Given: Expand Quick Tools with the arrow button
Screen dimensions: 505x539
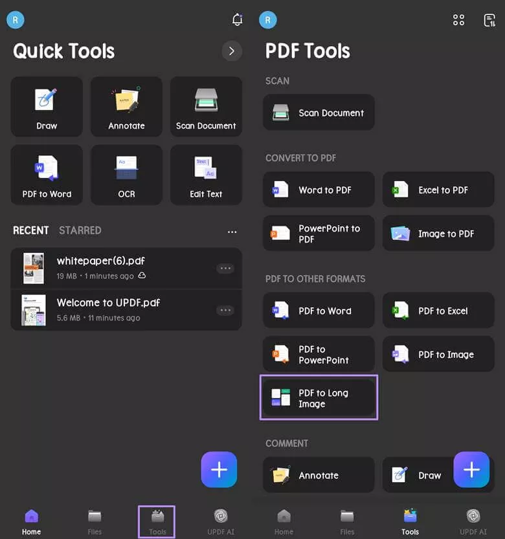Looking at the screenshot, I should point(232,50).
